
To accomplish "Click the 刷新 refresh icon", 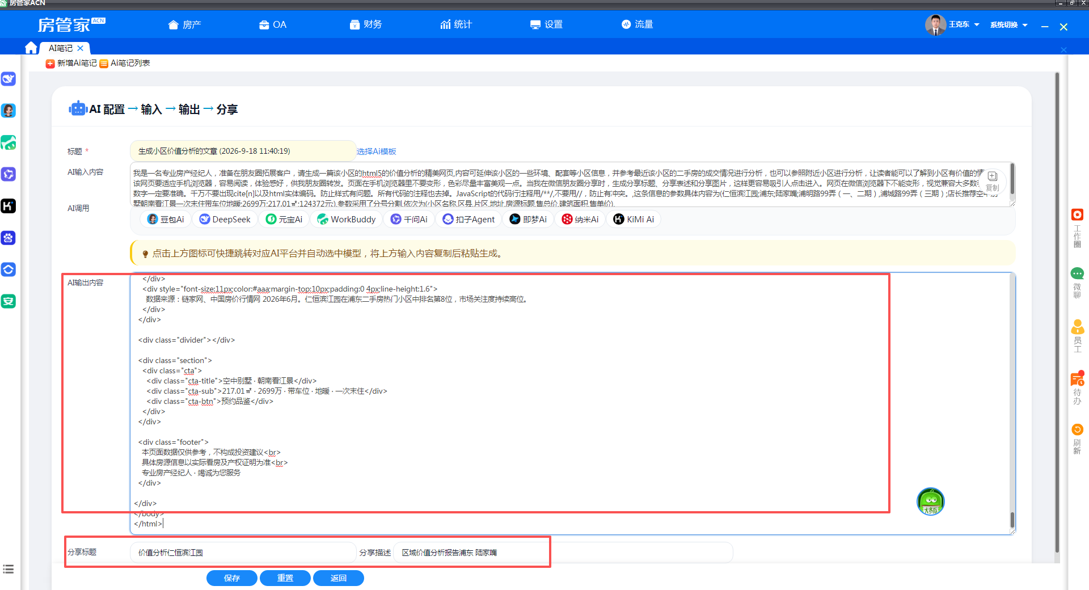I will pyautogui.click(x=1077, y=439).
